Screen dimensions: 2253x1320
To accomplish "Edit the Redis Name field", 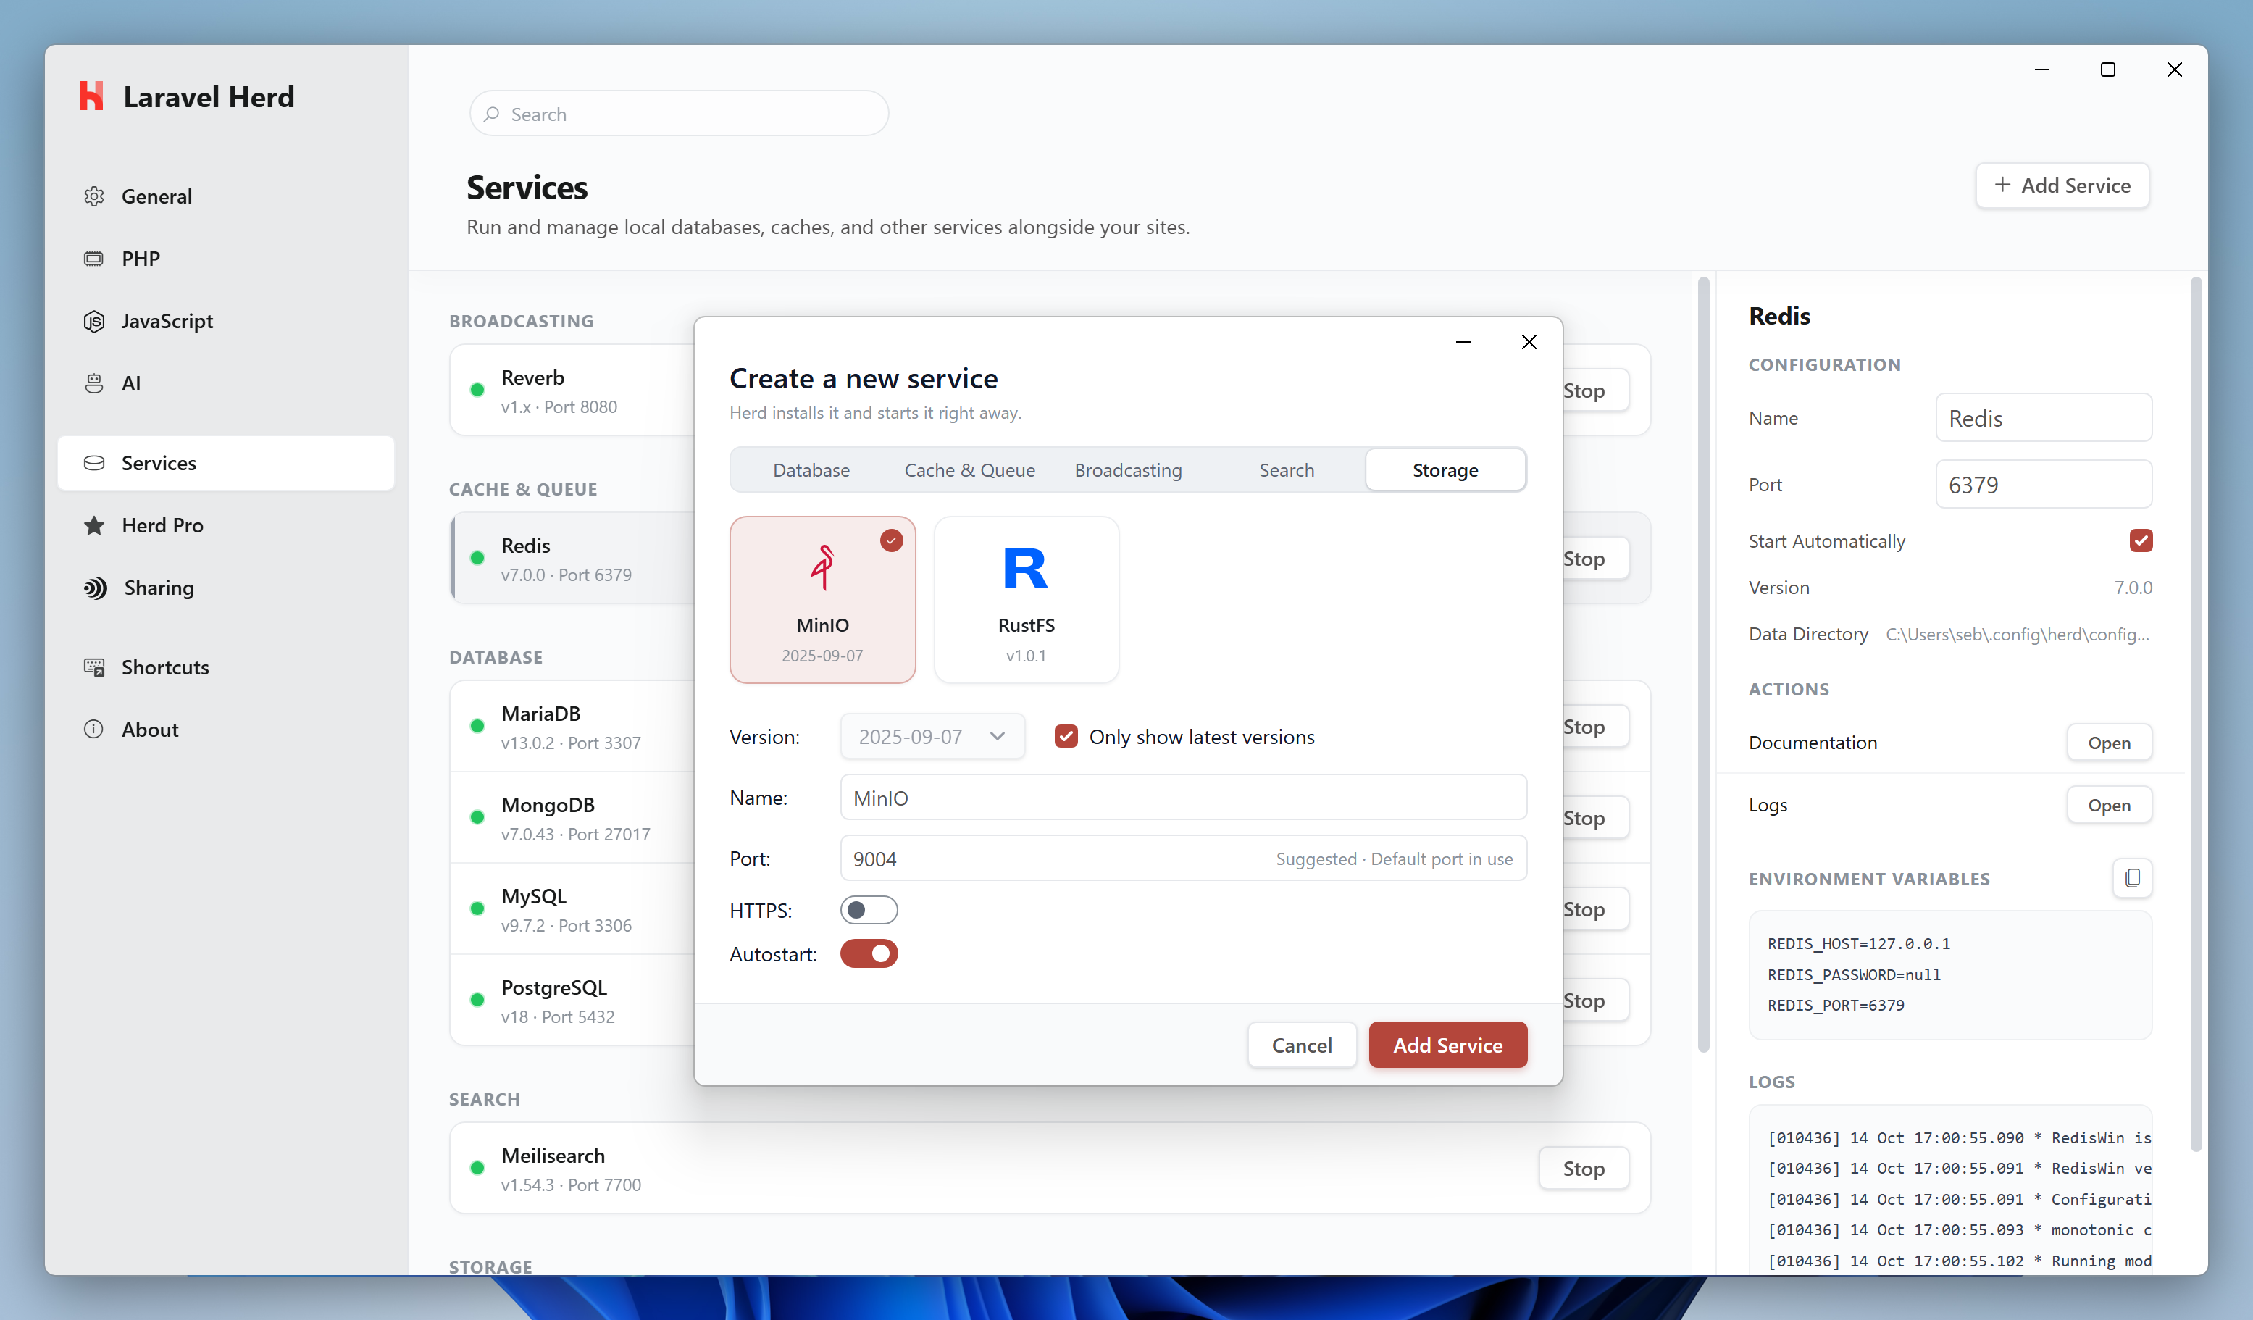I will [2043, 417].
